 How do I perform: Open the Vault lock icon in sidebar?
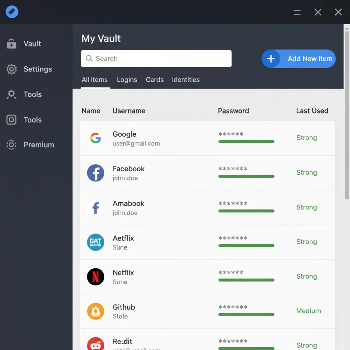tap(11, 43)
